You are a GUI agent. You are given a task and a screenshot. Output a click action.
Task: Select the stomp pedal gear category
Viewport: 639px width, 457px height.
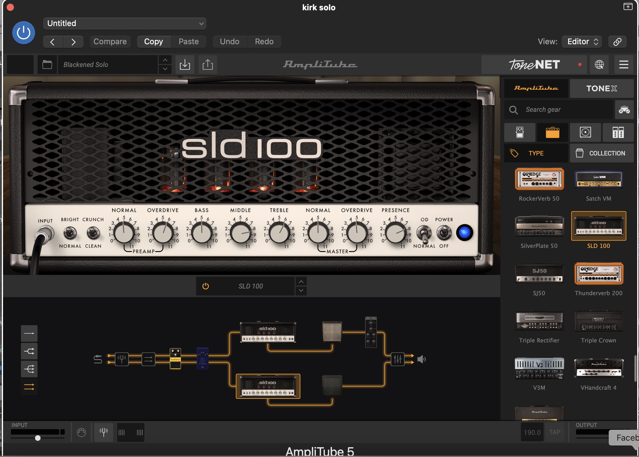click(x=520, y=132)
